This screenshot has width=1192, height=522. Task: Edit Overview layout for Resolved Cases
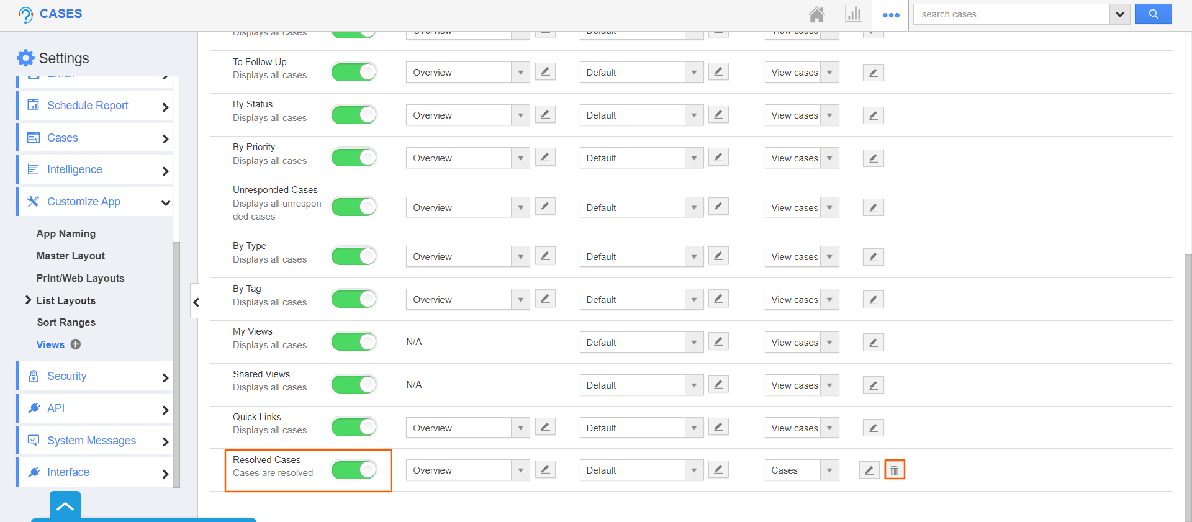545,470
